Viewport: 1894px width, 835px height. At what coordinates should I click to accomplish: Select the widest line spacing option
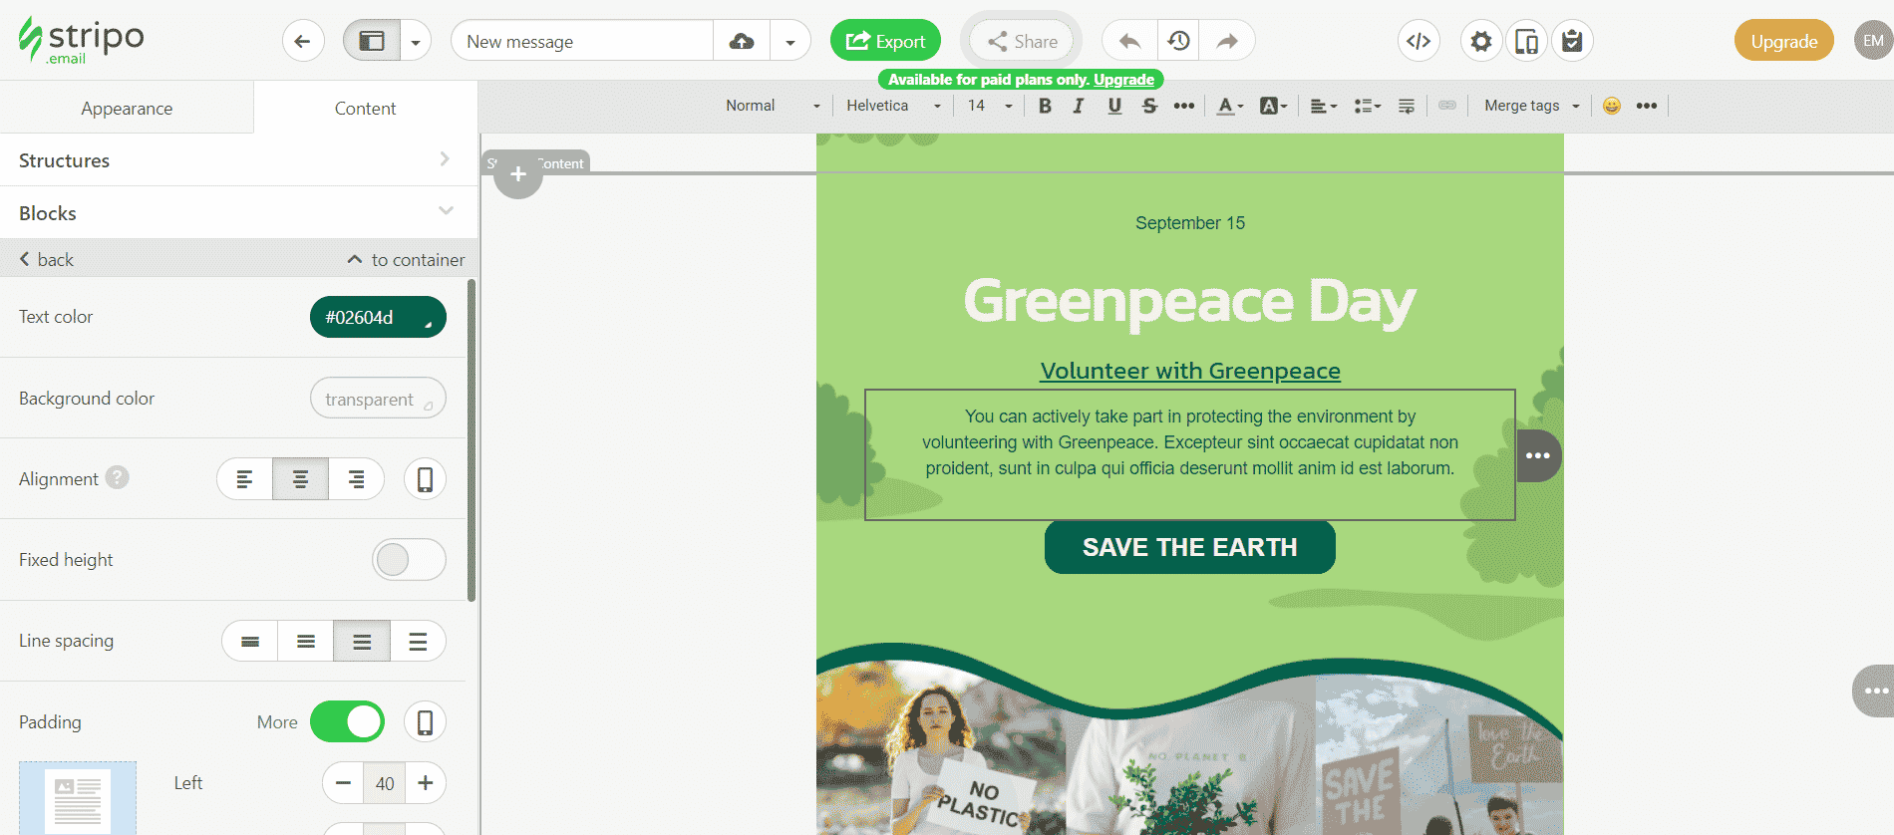tap(418, 642)
